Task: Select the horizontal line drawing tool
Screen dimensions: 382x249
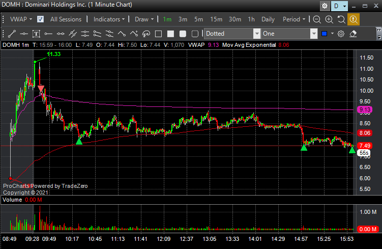Action: (x=24, y=34)
